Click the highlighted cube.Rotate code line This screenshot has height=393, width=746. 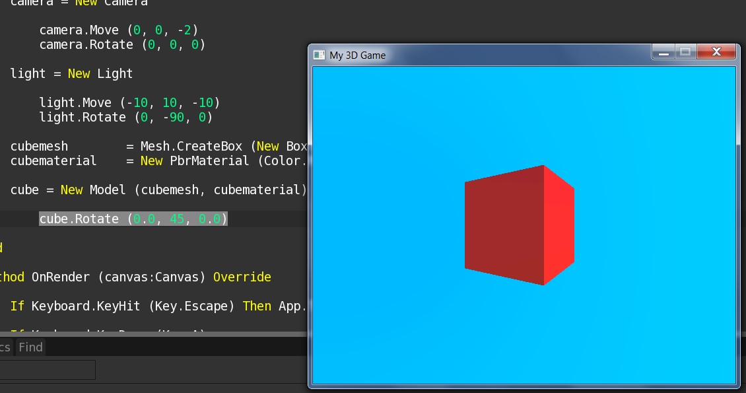coord(133,219)
